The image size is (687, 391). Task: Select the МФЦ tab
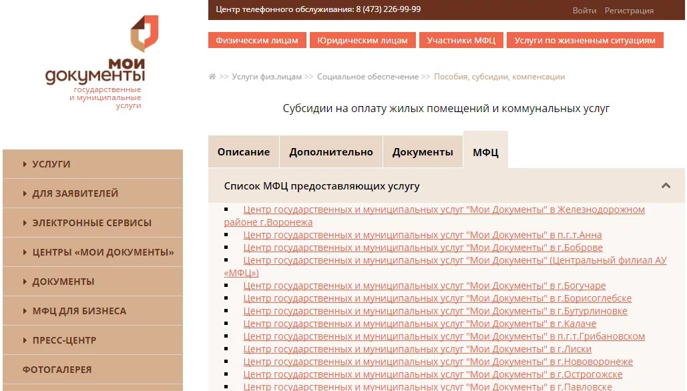(x=485, y=149)
